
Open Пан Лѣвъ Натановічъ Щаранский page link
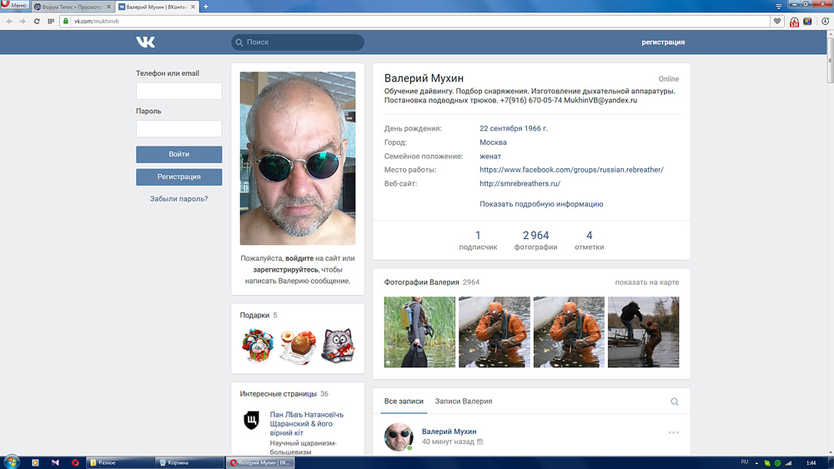pyautogui.click(x=306, y=423)
